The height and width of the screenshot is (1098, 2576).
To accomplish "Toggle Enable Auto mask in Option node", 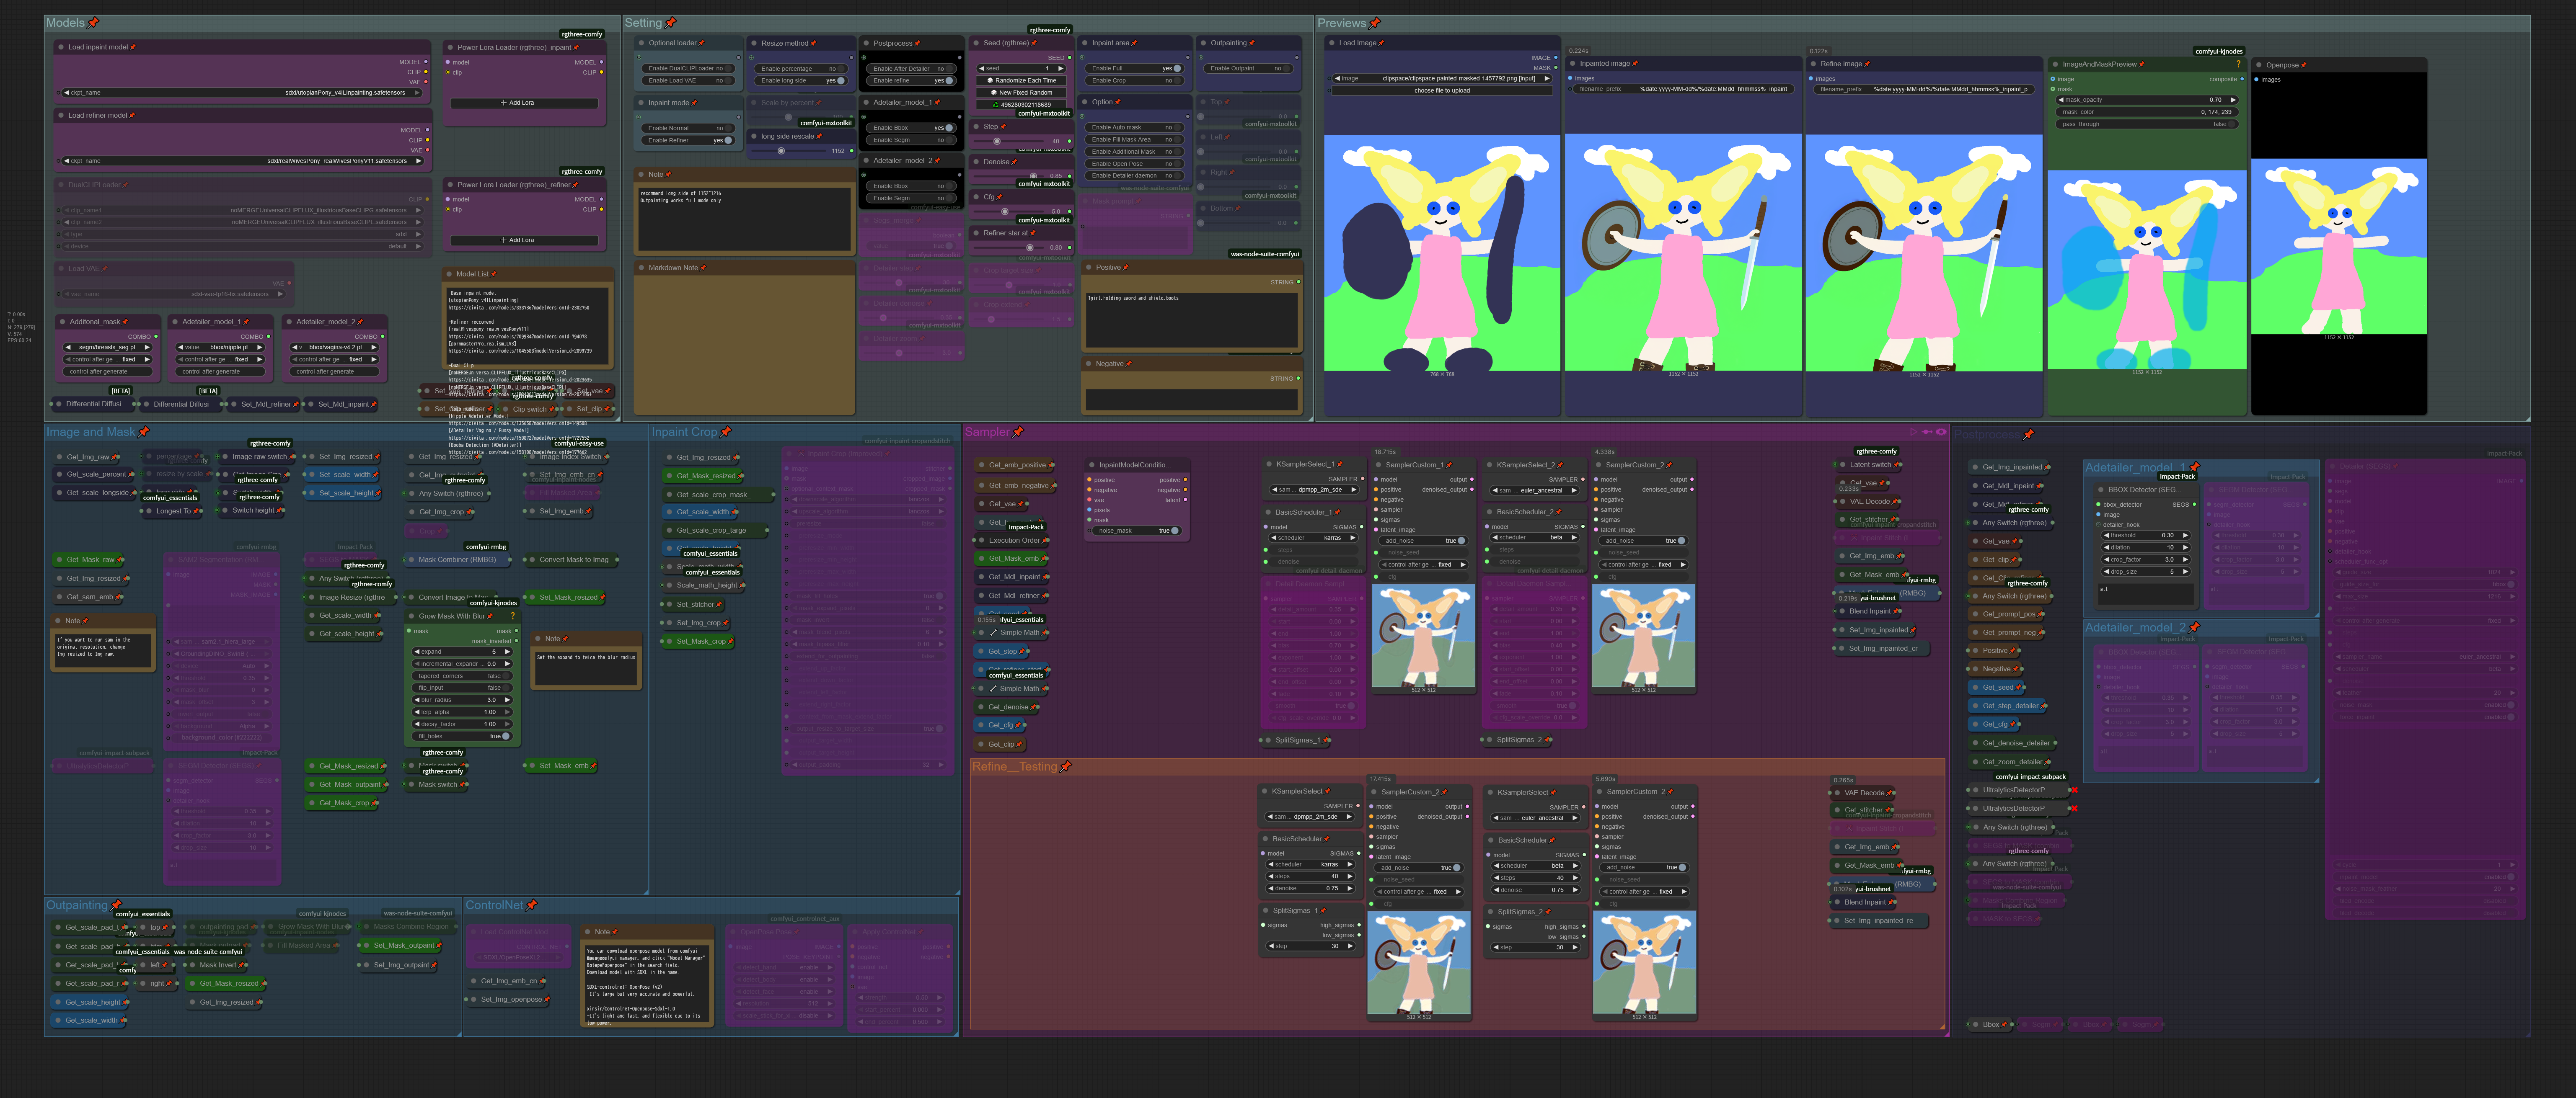I will tap(1177, 128).
